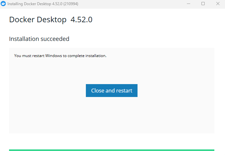Click the empty title bar area

[x=129, y=4]
